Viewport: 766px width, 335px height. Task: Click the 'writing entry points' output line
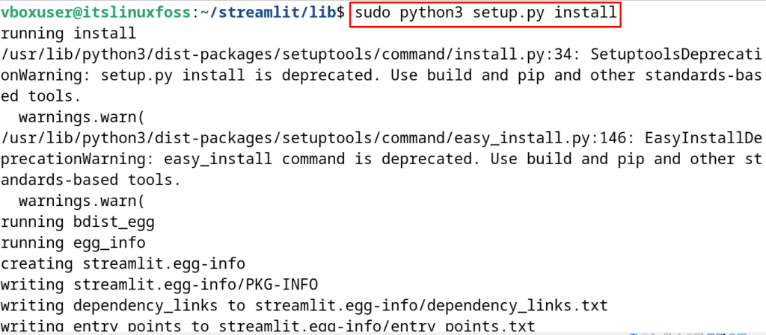click(x=268, y=325)
